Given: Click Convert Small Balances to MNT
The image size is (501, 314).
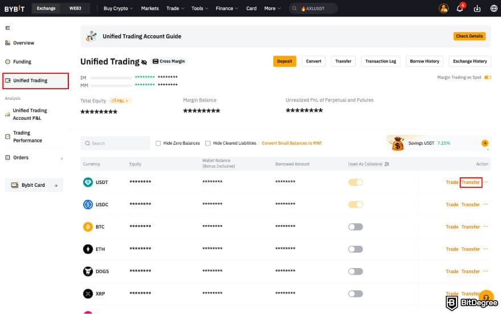Looking at the screenshot, I should pyautogui.click(x=291, y=143).
